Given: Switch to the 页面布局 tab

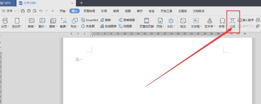Looking at the screenshot, I should tap(89, 11).
